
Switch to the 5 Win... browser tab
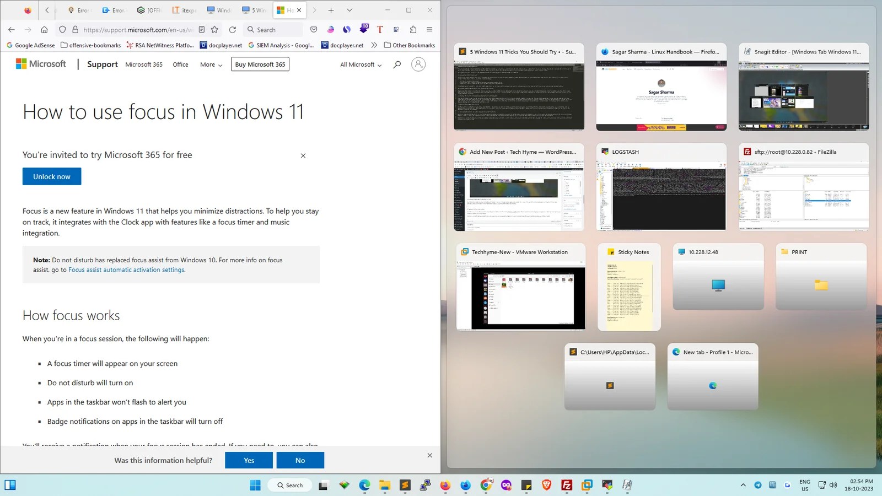pyautogui.click(x=254, y=10)
